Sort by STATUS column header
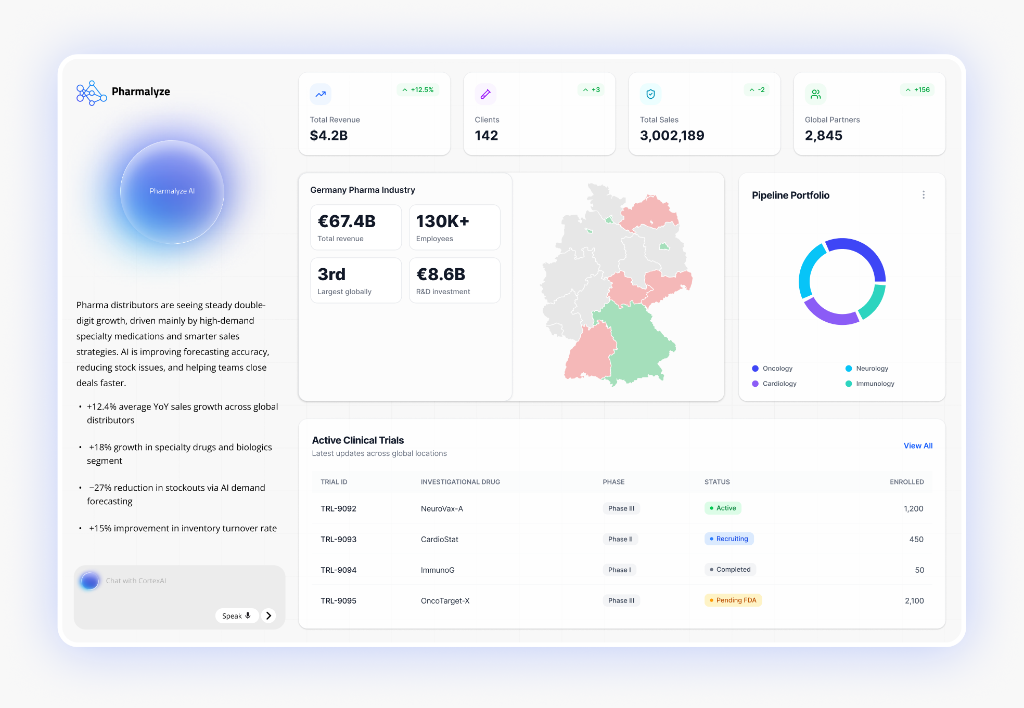 [717, 482]
